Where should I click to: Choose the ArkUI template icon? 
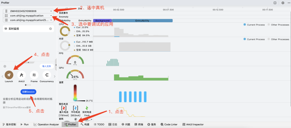[22, 75]
